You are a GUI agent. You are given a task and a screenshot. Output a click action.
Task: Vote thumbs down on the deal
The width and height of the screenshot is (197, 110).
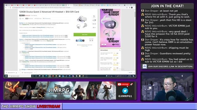click(x=92, y=41)
